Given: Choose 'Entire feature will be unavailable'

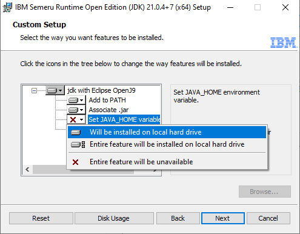Looking at the screenshot, I should point(167,162).
